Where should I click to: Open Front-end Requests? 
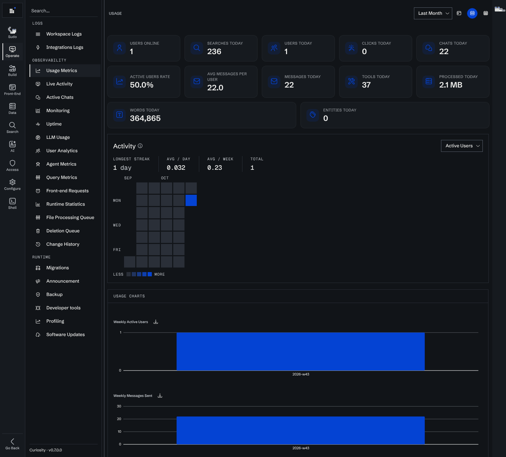[65, 191]
